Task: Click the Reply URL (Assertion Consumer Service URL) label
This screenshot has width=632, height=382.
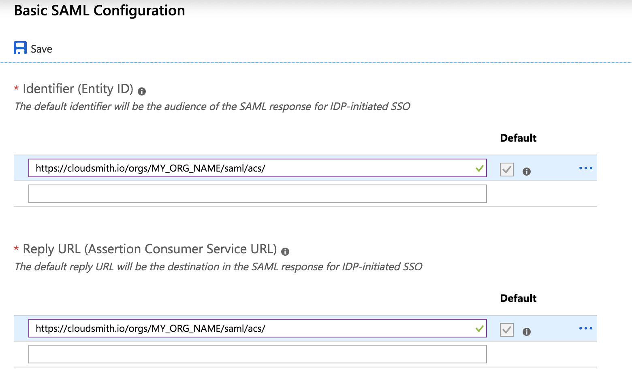Action: (149, 249)
